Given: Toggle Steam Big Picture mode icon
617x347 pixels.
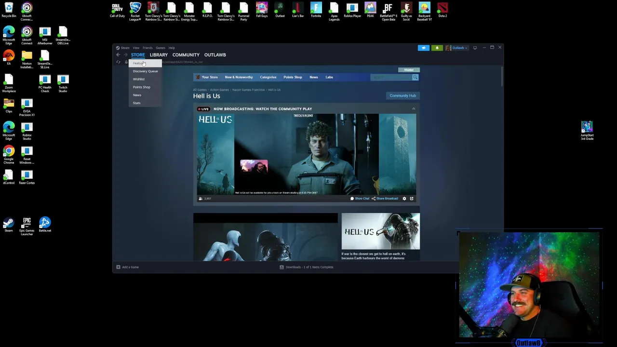Looking at the screenshot, I should 475,48.
